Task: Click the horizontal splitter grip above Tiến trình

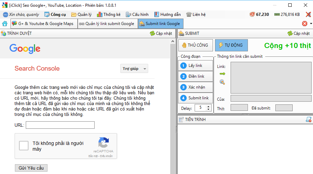Action: (245, 114)
